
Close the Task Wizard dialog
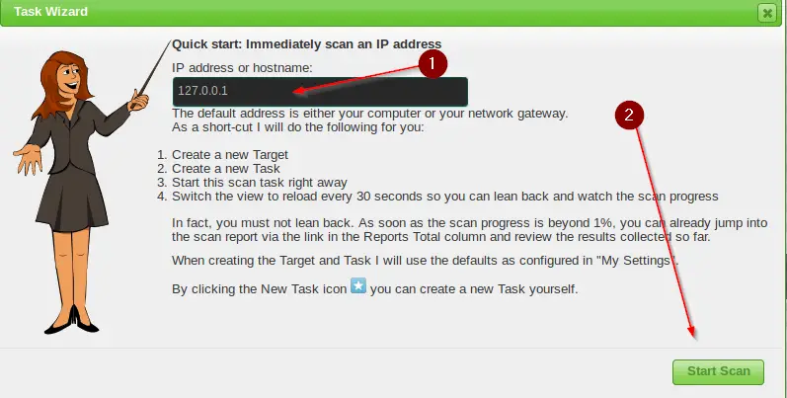click(x=767, y=13)
